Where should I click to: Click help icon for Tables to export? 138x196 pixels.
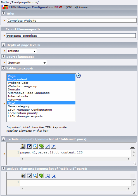pos(4,68)
